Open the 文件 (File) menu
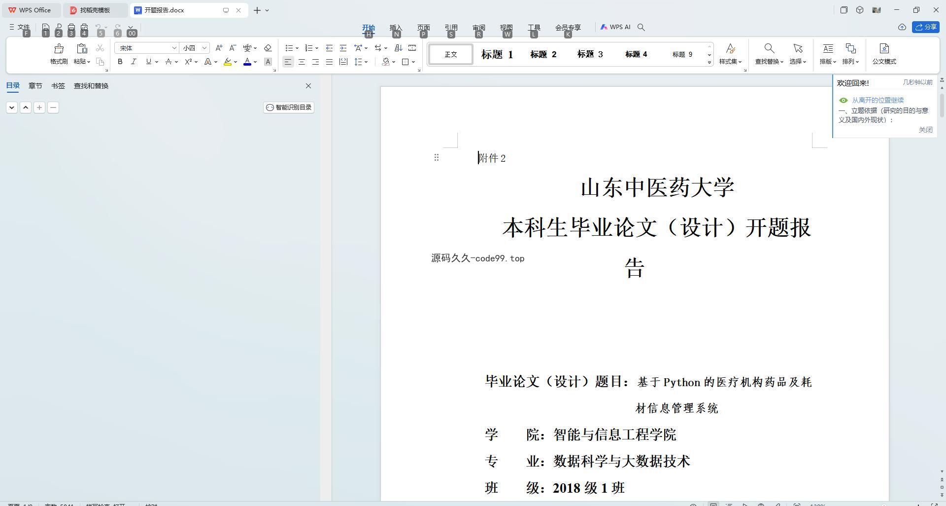Viewport: 946px width, 506px height. point(20,27)
